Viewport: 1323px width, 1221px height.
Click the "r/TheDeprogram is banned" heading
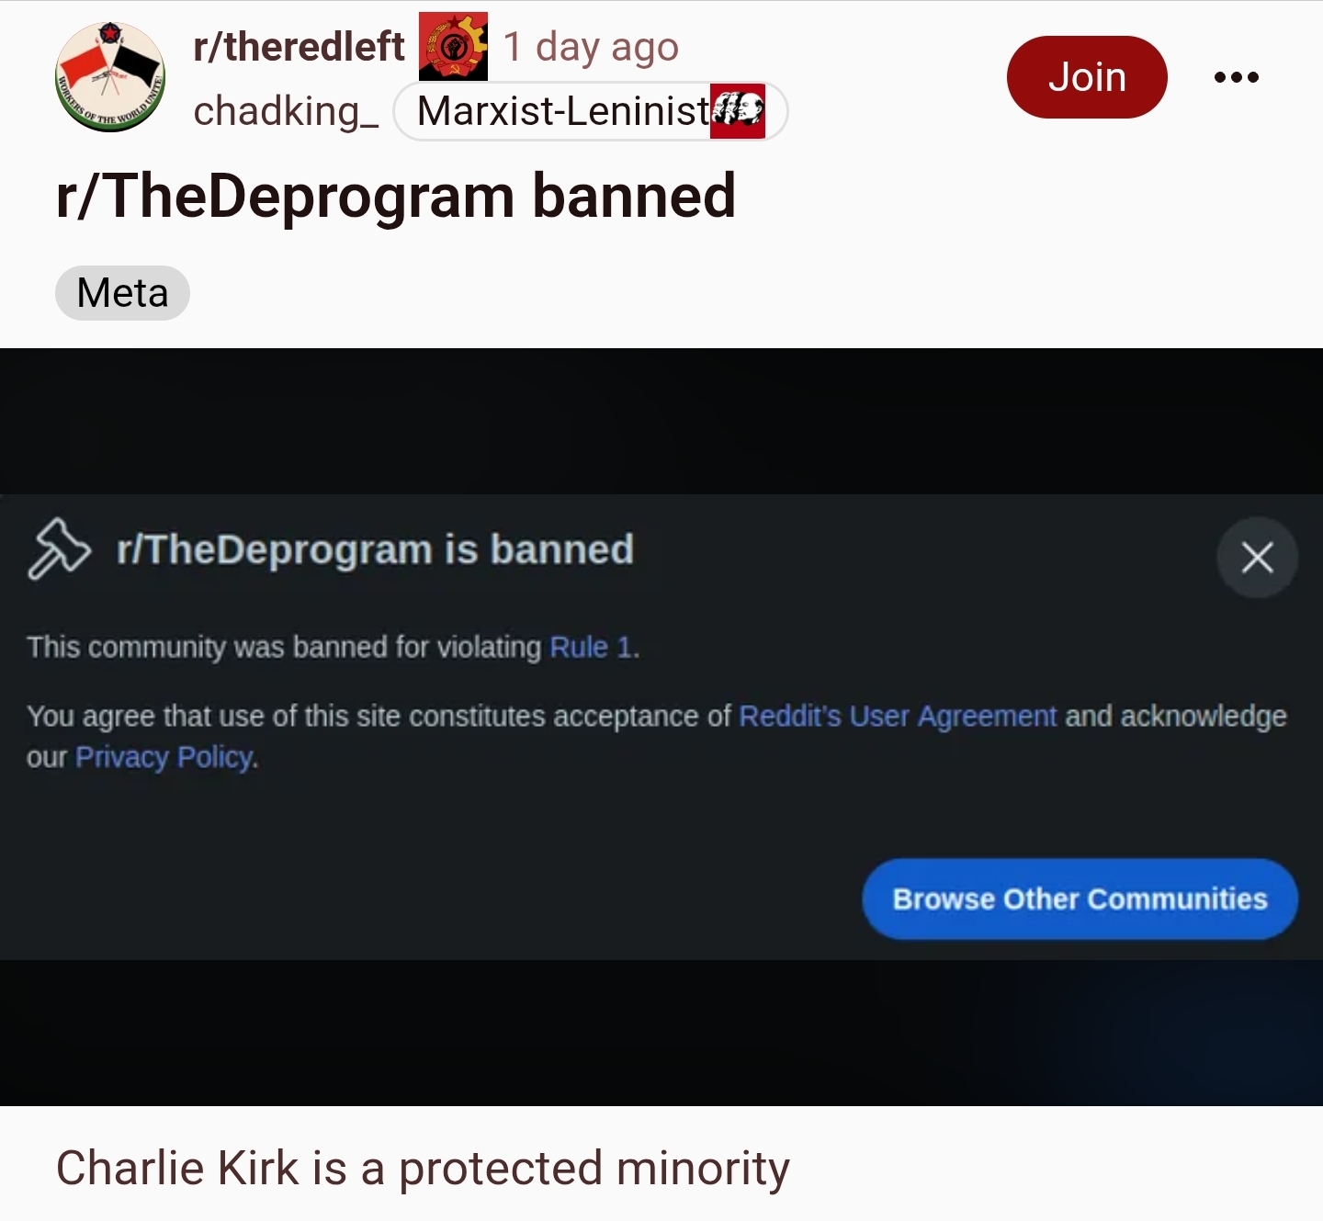375,549
